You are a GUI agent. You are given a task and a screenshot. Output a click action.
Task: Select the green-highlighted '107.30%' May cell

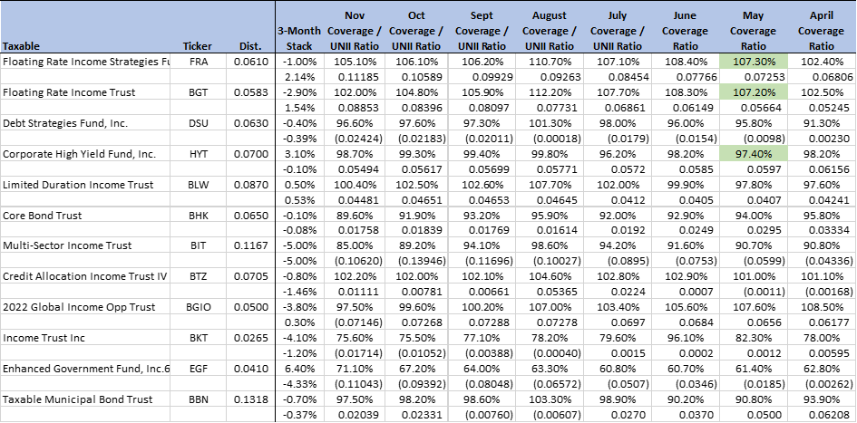click(x=753, y=62)
